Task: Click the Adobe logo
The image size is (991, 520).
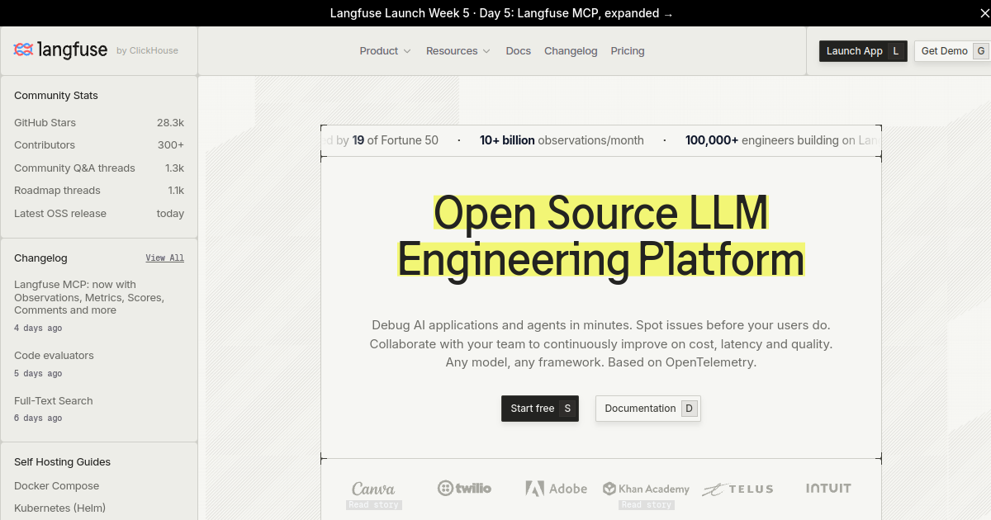Action: (557, 489)
